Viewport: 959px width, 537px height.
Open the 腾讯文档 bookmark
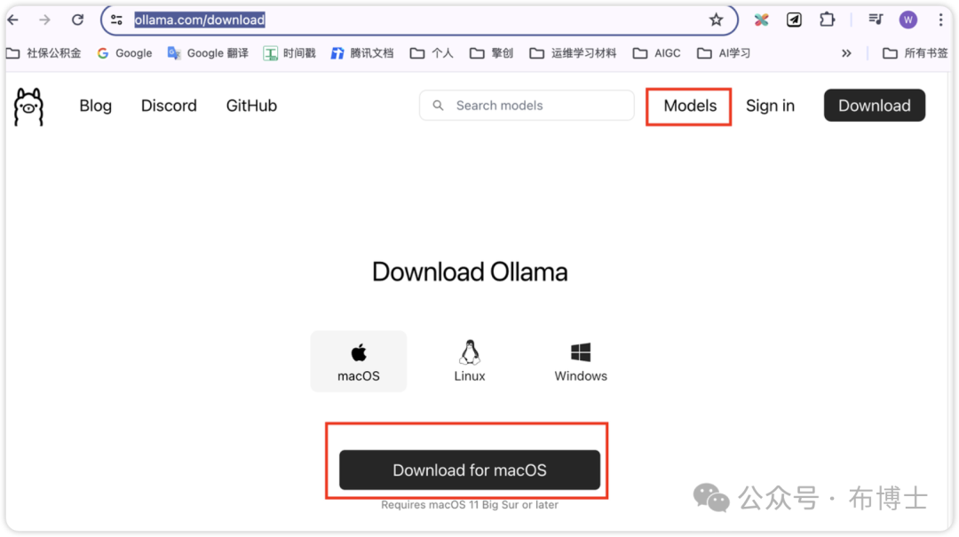(362, 53)
